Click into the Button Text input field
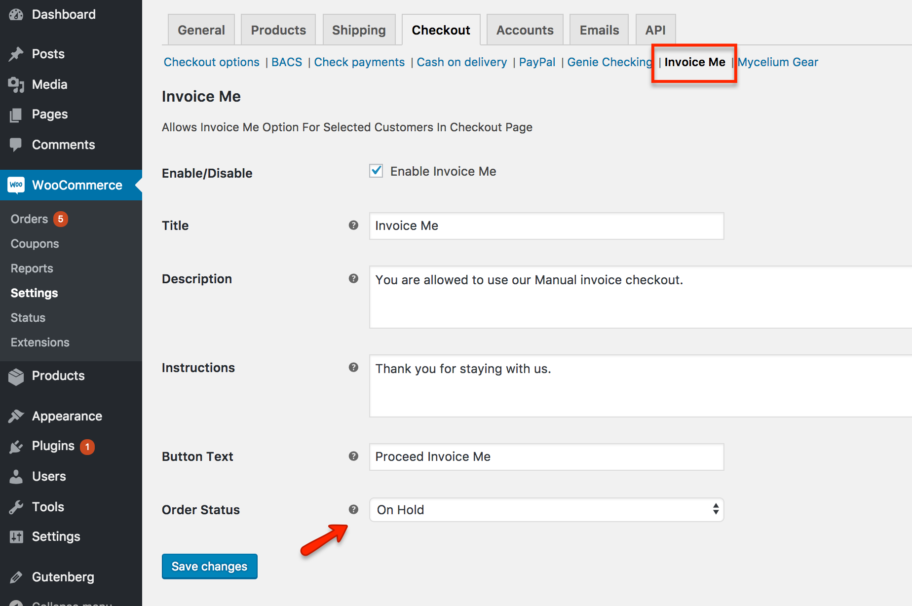 [546, 457]
